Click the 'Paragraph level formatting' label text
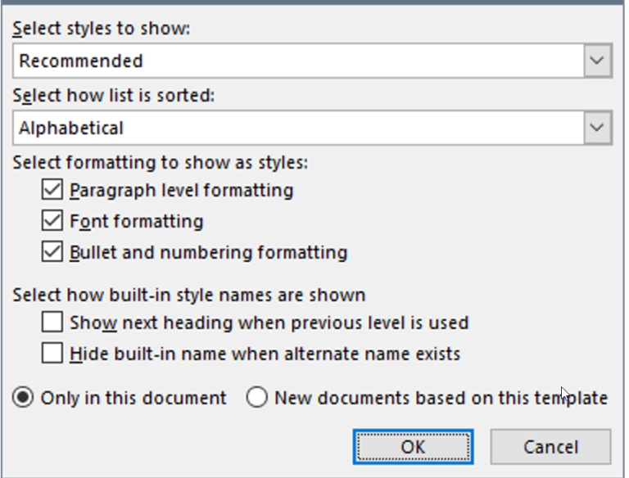The height and width of the screenshot is (478, 629). click(182, 190)
